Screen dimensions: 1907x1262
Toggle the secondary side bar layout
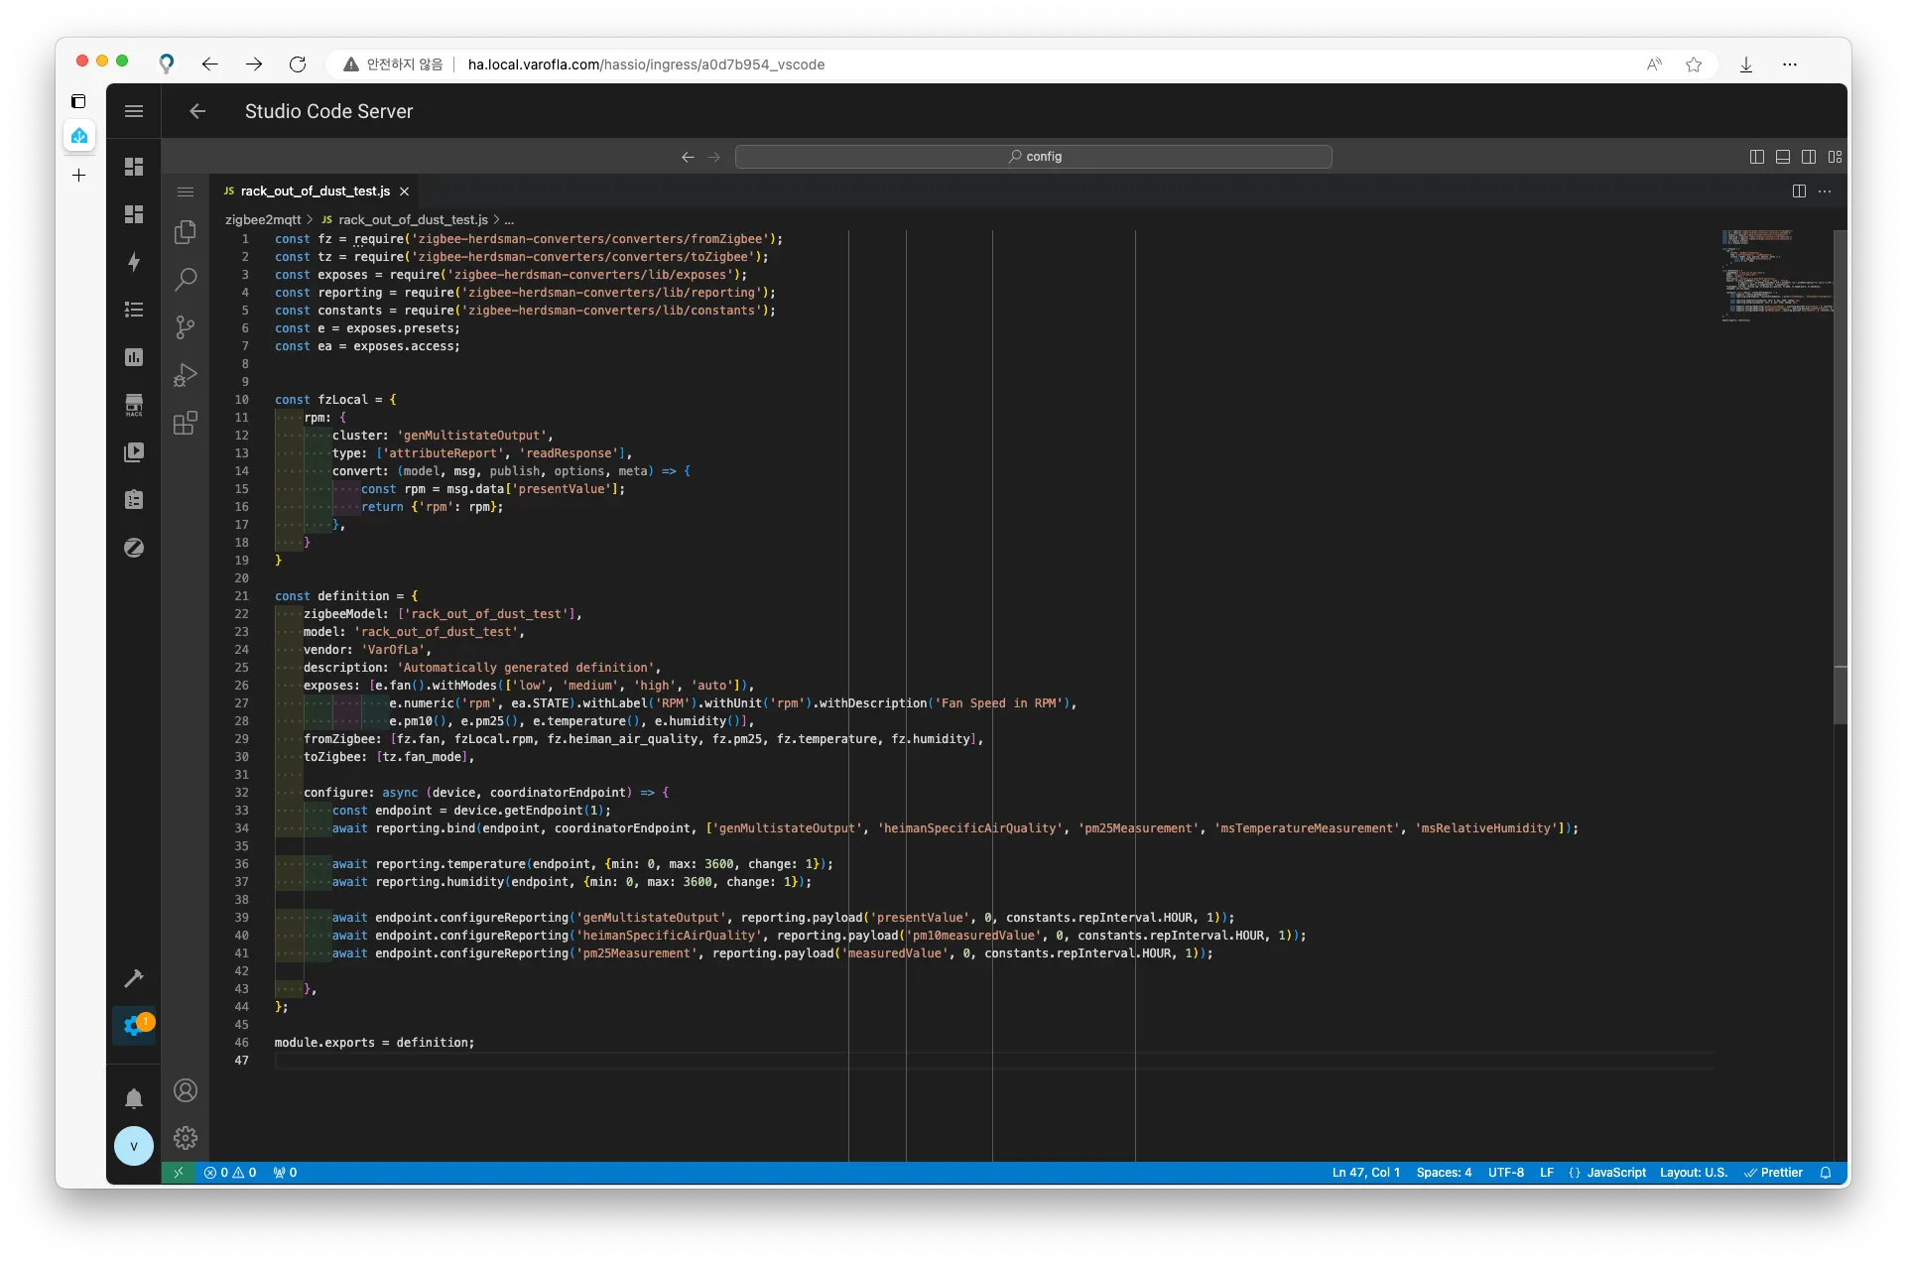(1809, 157)
